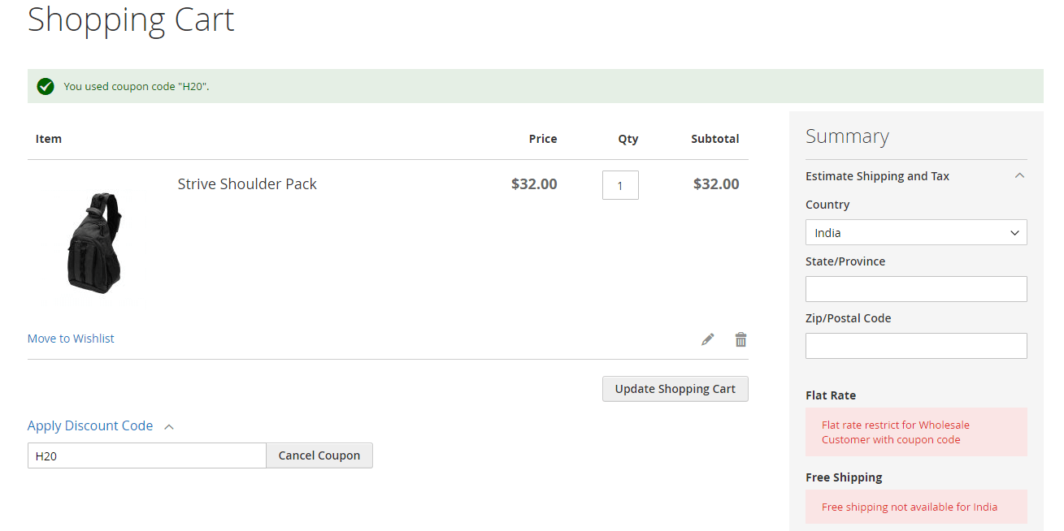
Task: Focus the Qty input field
Action: click(x=620, y=185)
